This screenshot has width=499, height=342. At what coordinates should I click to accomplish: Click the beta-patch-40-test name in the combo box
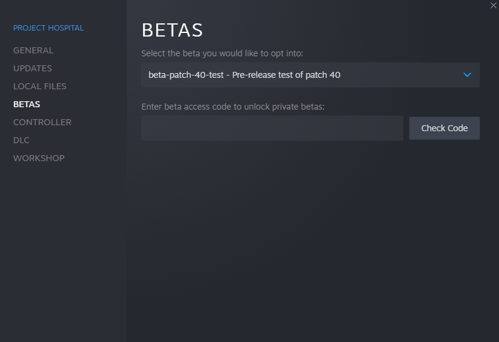pos(185,75)
